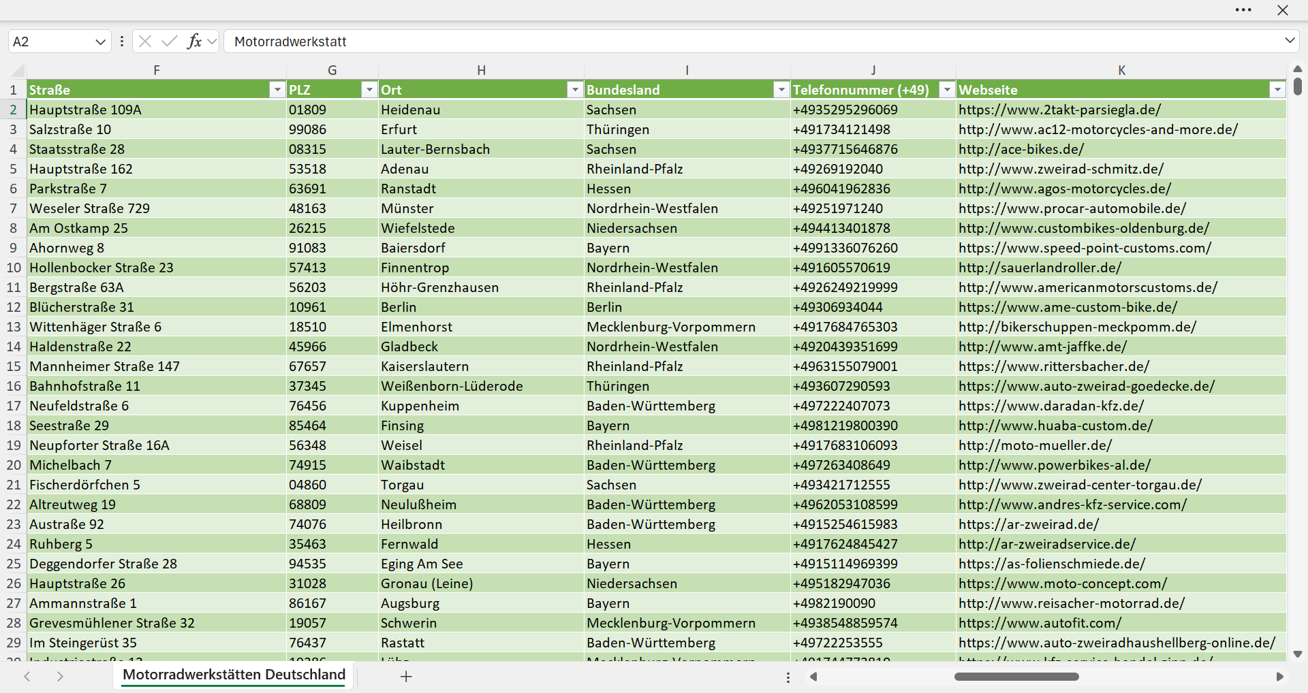
Task: Select the Ort cell Kaiserslautern
Action: [481, 366]
